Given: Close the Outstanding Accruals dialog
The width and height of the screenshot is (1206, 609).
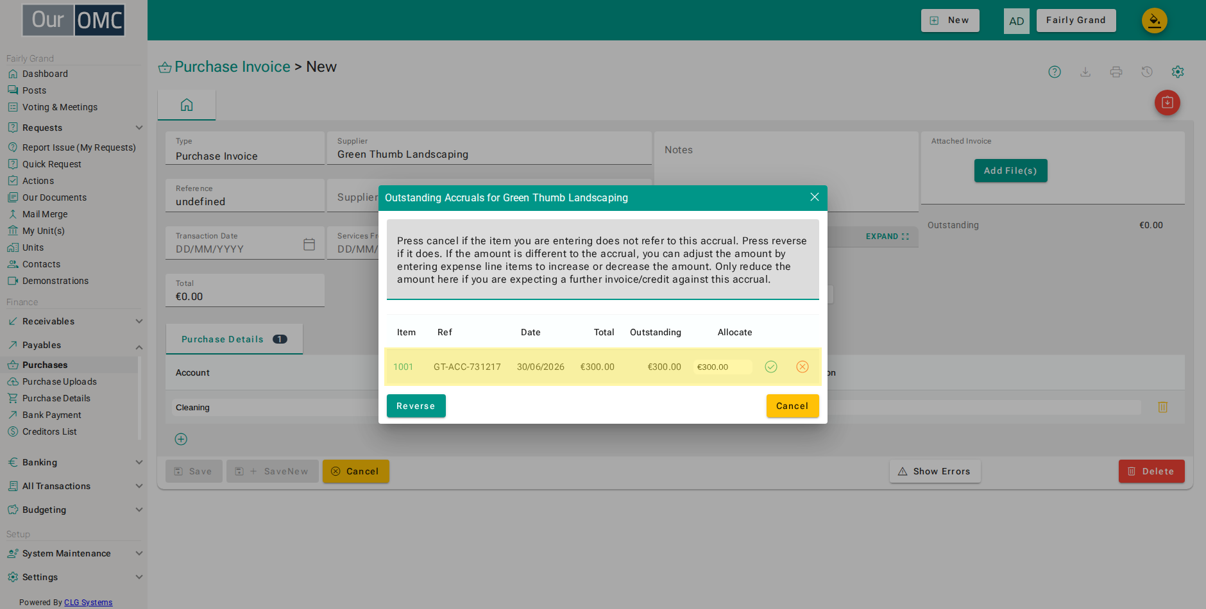Looking at the screenshot, I should [x=815, y=197].
